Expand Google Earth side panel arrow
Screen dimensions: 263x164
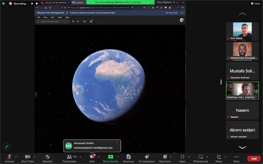click(36, 94)
